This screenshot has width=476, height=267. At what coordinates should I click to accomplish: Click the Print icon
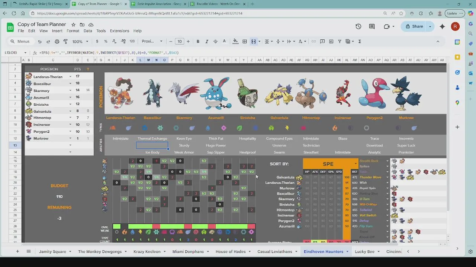click(x=57, y=42)
